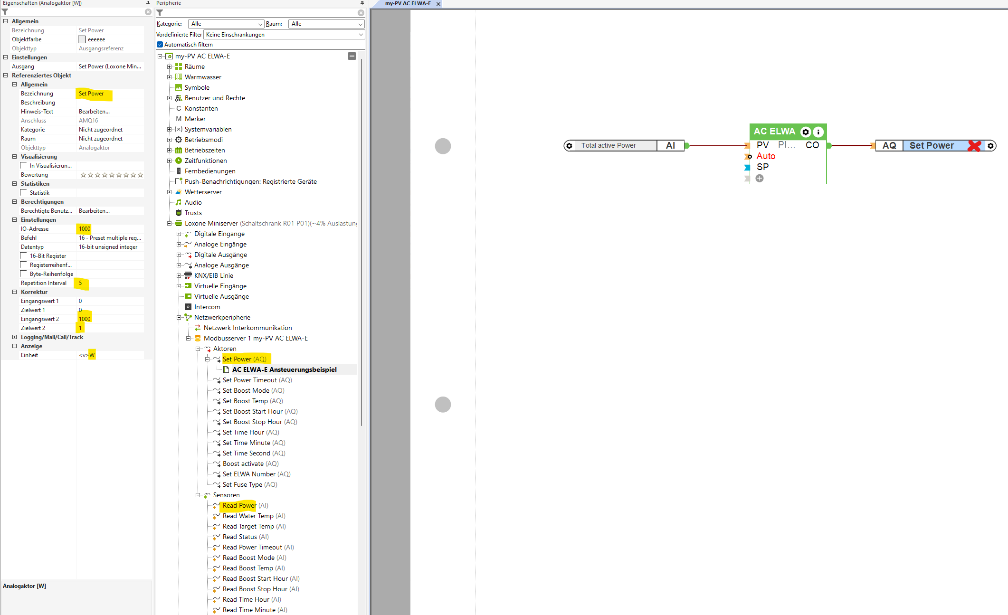Image resolution: width=1008 pixels, height=615 pixels.
Task: Click the gear icon on Set Power output
Action: (990, 146)
